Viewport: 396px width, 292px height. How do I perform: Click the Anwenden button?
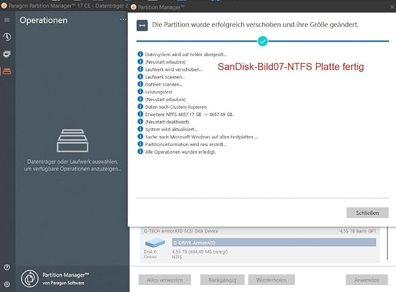coord(367,280)
